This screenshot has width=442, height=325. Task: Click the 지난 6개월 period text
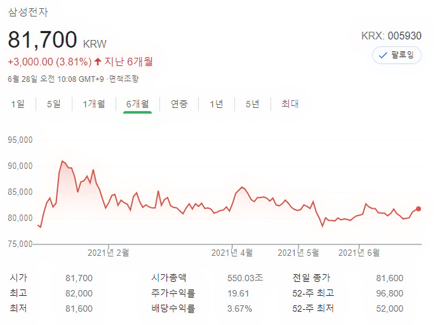click(128, 62)
